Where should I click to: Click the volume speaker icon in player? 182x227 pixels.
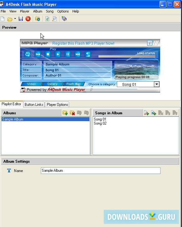(88, 54)
